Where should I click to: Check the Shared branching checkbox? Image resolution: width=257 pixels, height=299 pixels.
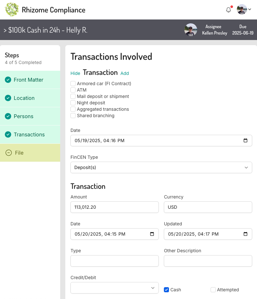[73, 116]
